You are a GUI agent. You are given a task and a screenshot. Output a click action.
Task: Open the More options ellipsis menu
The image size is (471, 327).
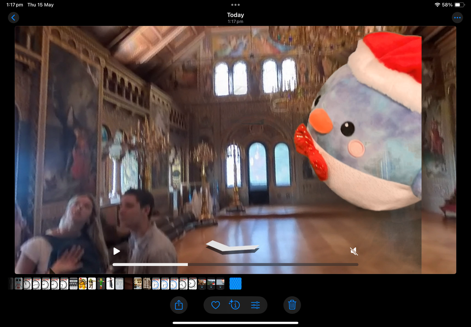(x=457, y=18)
